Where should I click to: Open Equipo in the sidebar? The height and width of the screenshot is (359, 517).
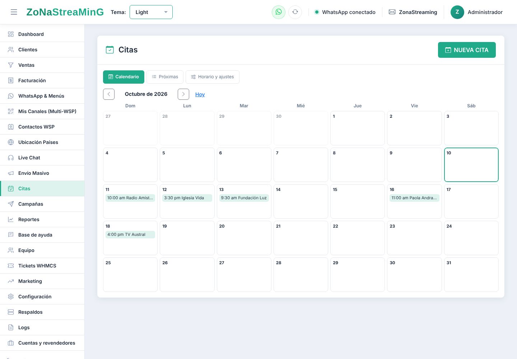42,250
